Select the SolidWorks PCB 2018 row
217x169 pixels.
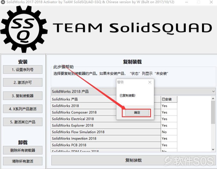click(106, 145)
